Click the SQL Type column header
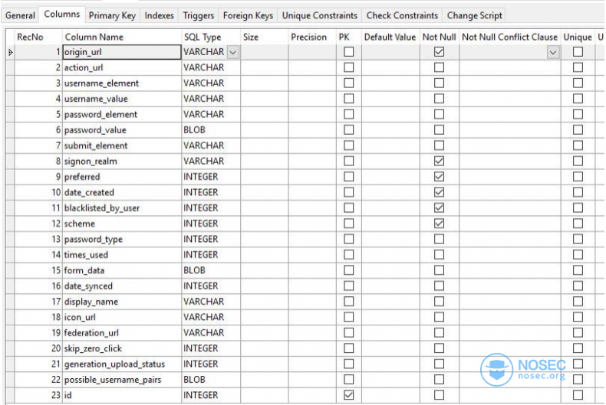Image resolution: width=606 pixels, height=405 pixels. point(203,37)
